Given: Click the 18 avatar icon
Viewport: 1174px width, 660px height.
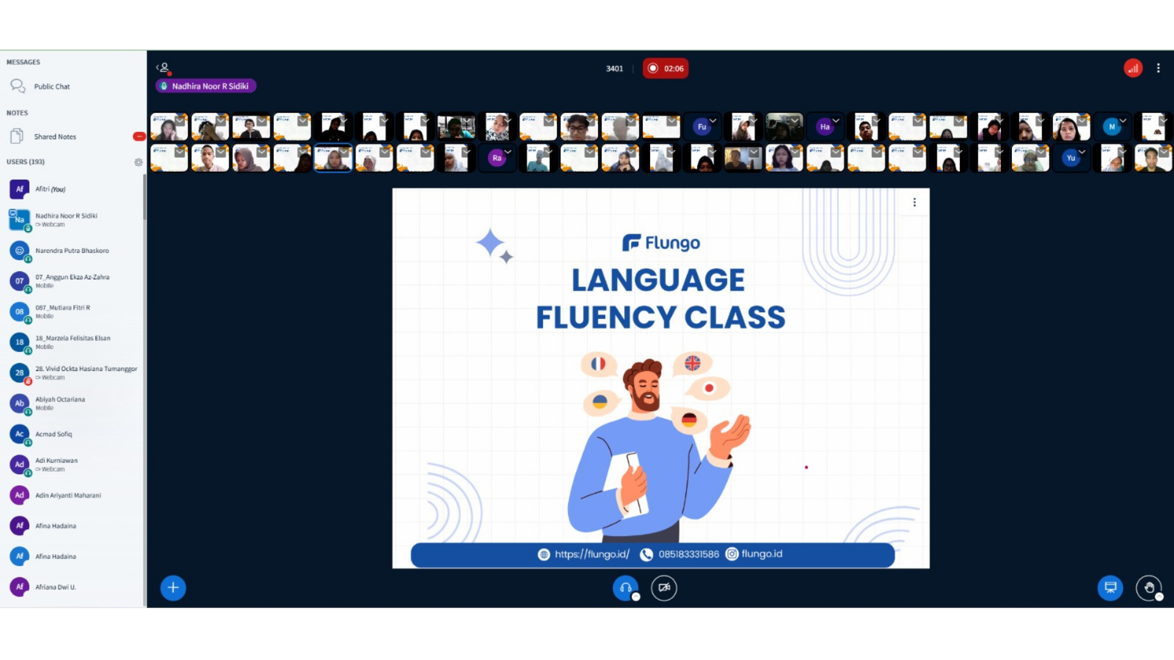Looking at the screenshot, I should coord(20,342).
